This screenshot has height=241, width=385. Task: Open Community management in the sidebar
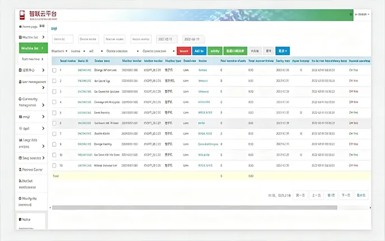pyautogui.click(x=32, y=102)
